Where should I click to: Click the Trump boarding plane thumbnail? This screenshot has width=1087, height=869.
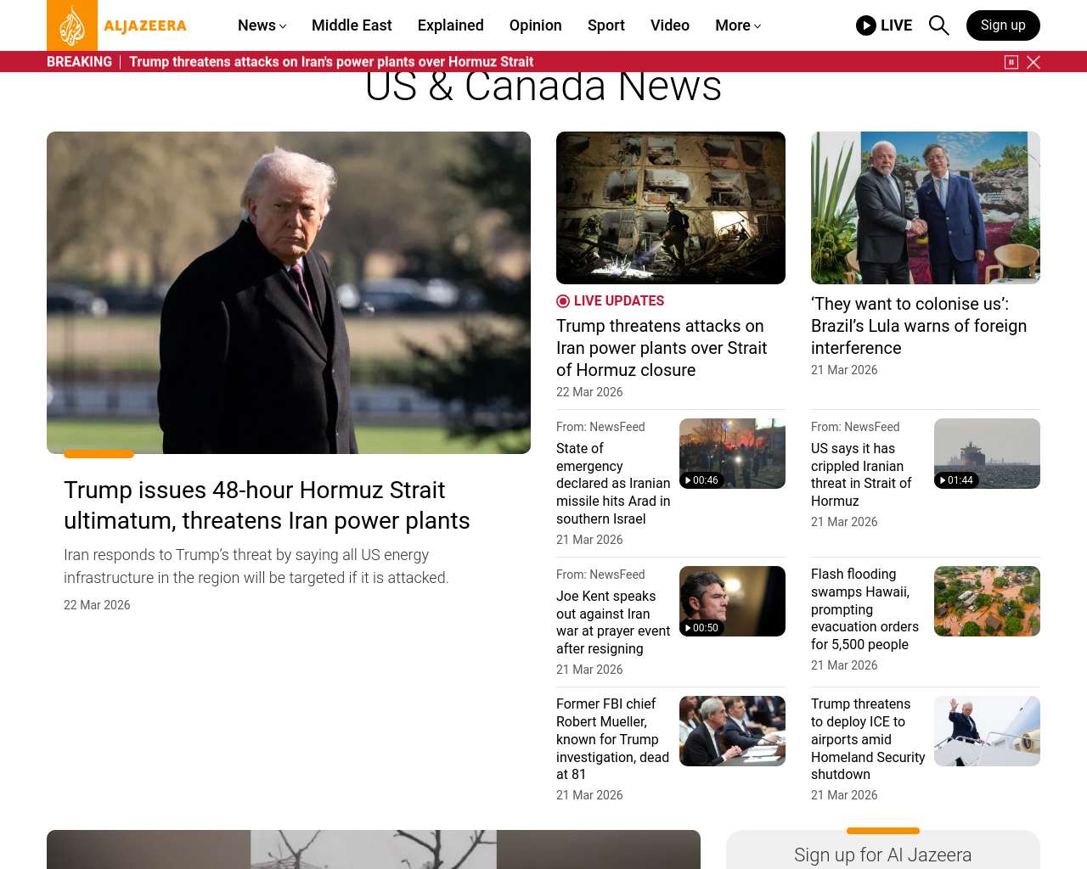987,731
